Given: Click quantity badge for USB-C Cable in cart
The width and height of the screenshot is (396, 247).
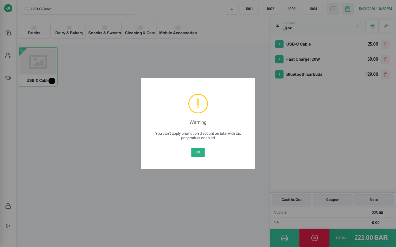Looking at the screenshot, I should click(x=279, y=44).
